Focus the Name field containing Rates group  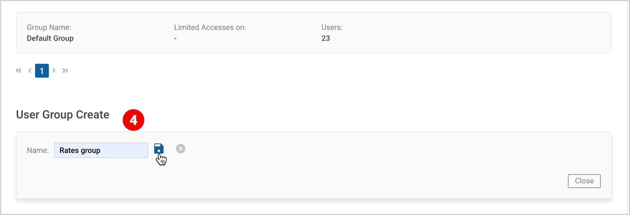[101, 150]
